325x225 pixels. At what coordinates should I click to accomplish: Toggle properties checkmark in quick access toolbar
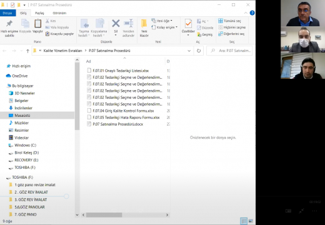(12, 5)
